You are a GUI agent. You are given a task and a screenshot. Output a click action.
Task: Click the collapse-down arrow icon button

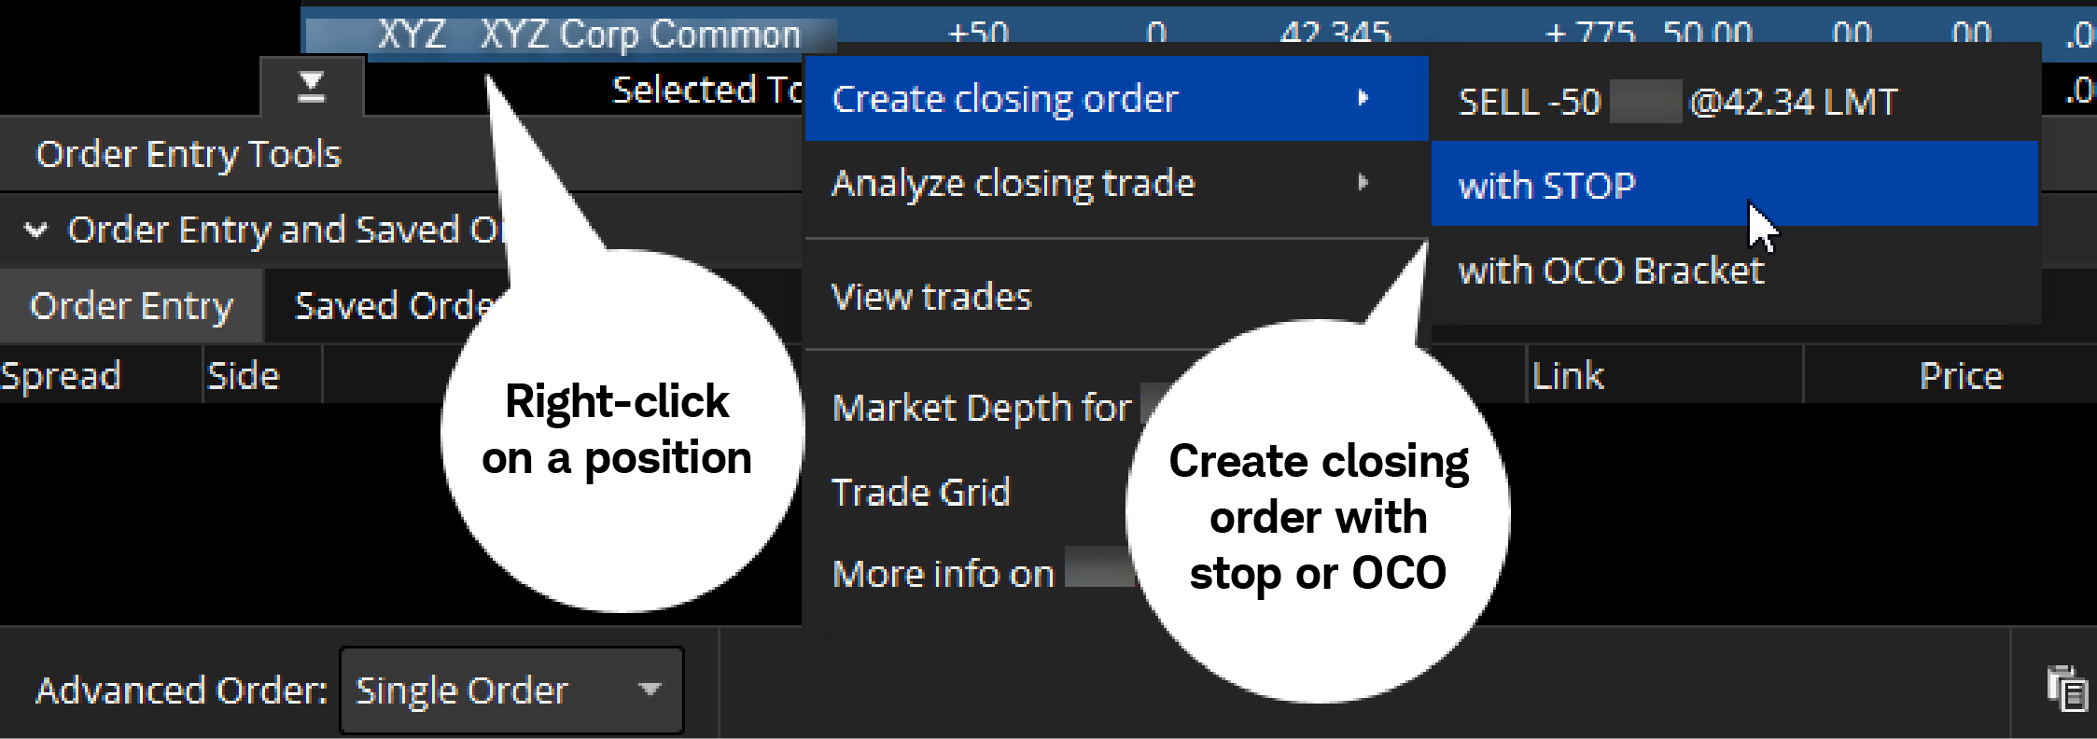coord(311,88)
